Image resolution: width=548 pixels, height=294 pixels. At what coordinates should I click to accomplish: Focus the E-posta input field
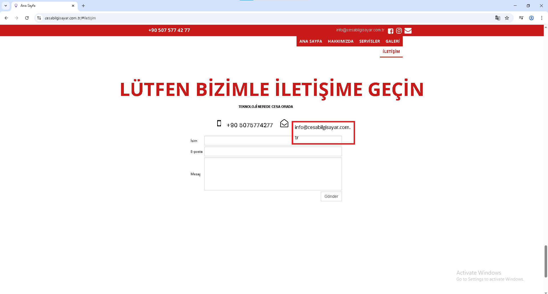[273, 151]
